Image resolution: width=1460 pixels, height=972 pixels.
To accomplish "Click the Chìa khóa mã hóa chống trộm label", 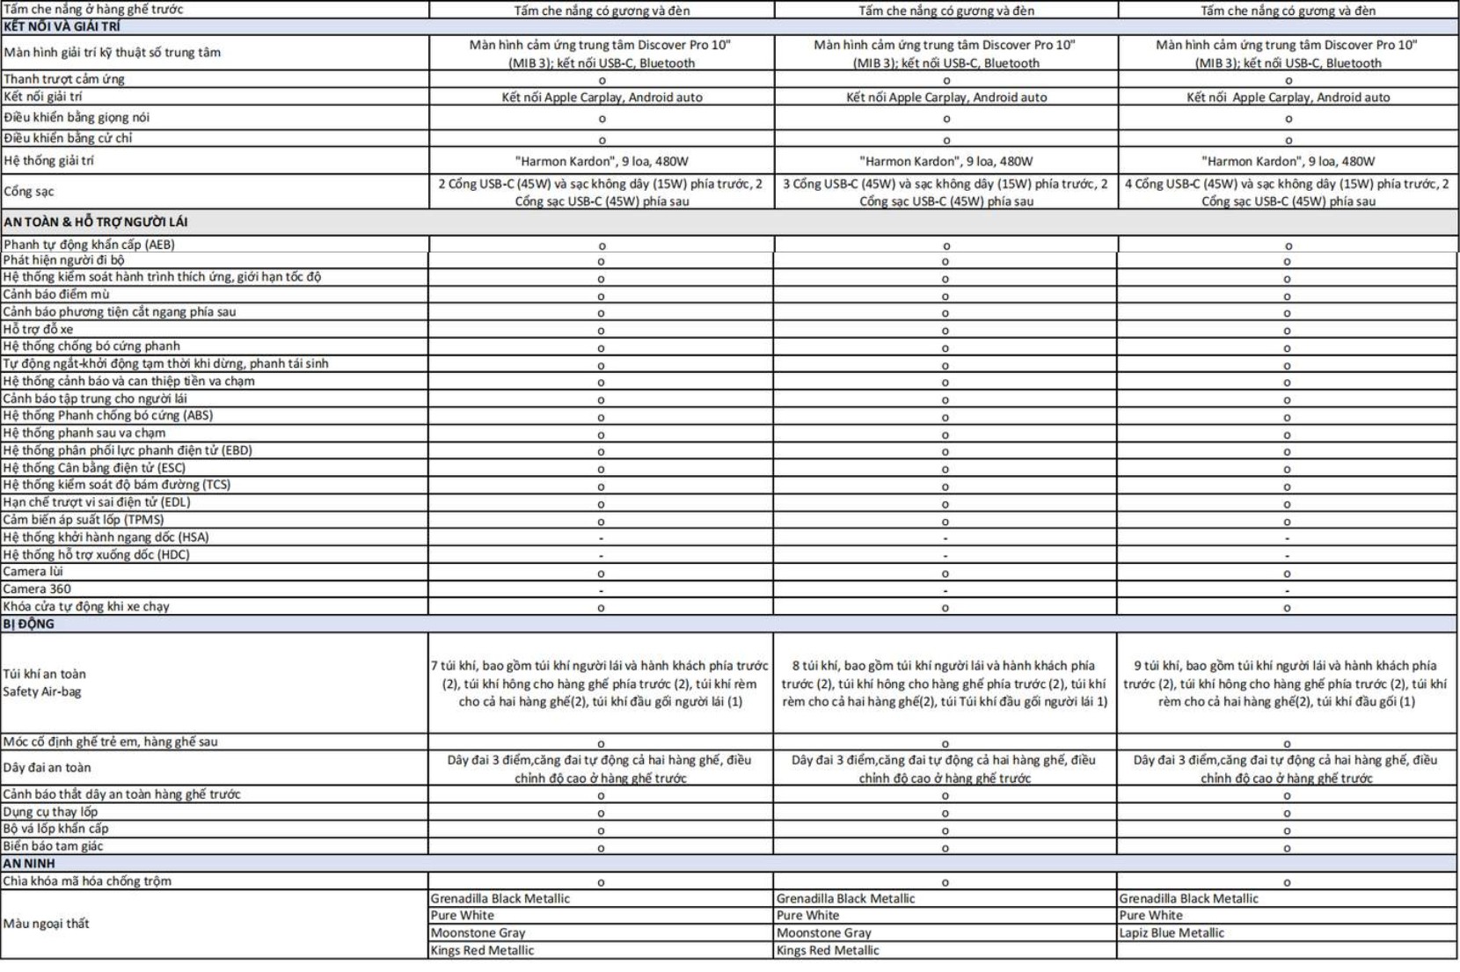I will tap(87, 881).
